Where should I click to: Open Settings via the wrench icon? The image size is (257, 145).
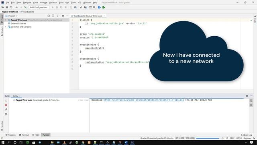coord(81,7)
